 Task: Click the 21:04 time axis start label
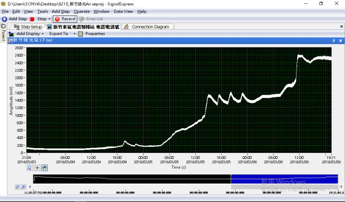point(26,158)
